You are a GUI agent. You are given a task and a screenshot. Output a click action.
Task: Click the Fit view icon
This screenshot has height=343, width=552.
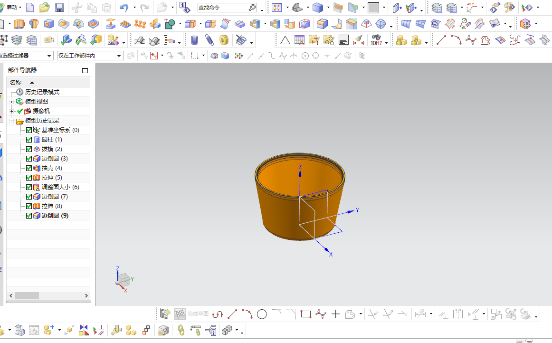tap(277, 7)
